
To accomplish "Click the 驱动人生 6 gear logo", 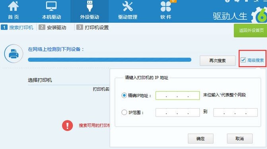I will coord(259,15).
